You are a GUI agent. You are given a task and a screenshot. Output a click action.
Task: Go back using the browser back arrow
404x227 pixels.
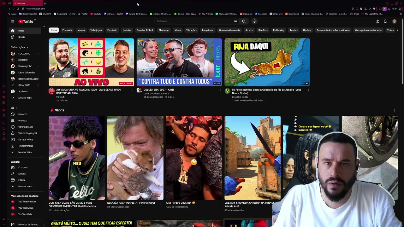click(x=9, y=9)
